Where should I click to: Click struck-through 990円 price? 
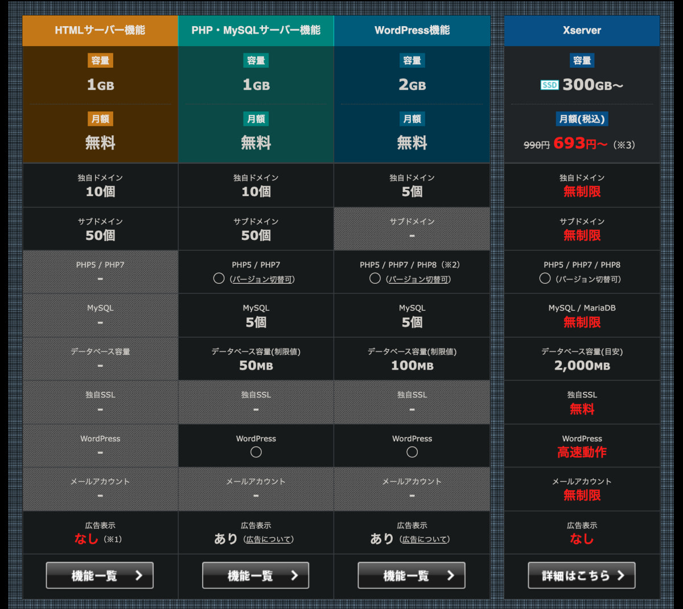tap(537, 145)
